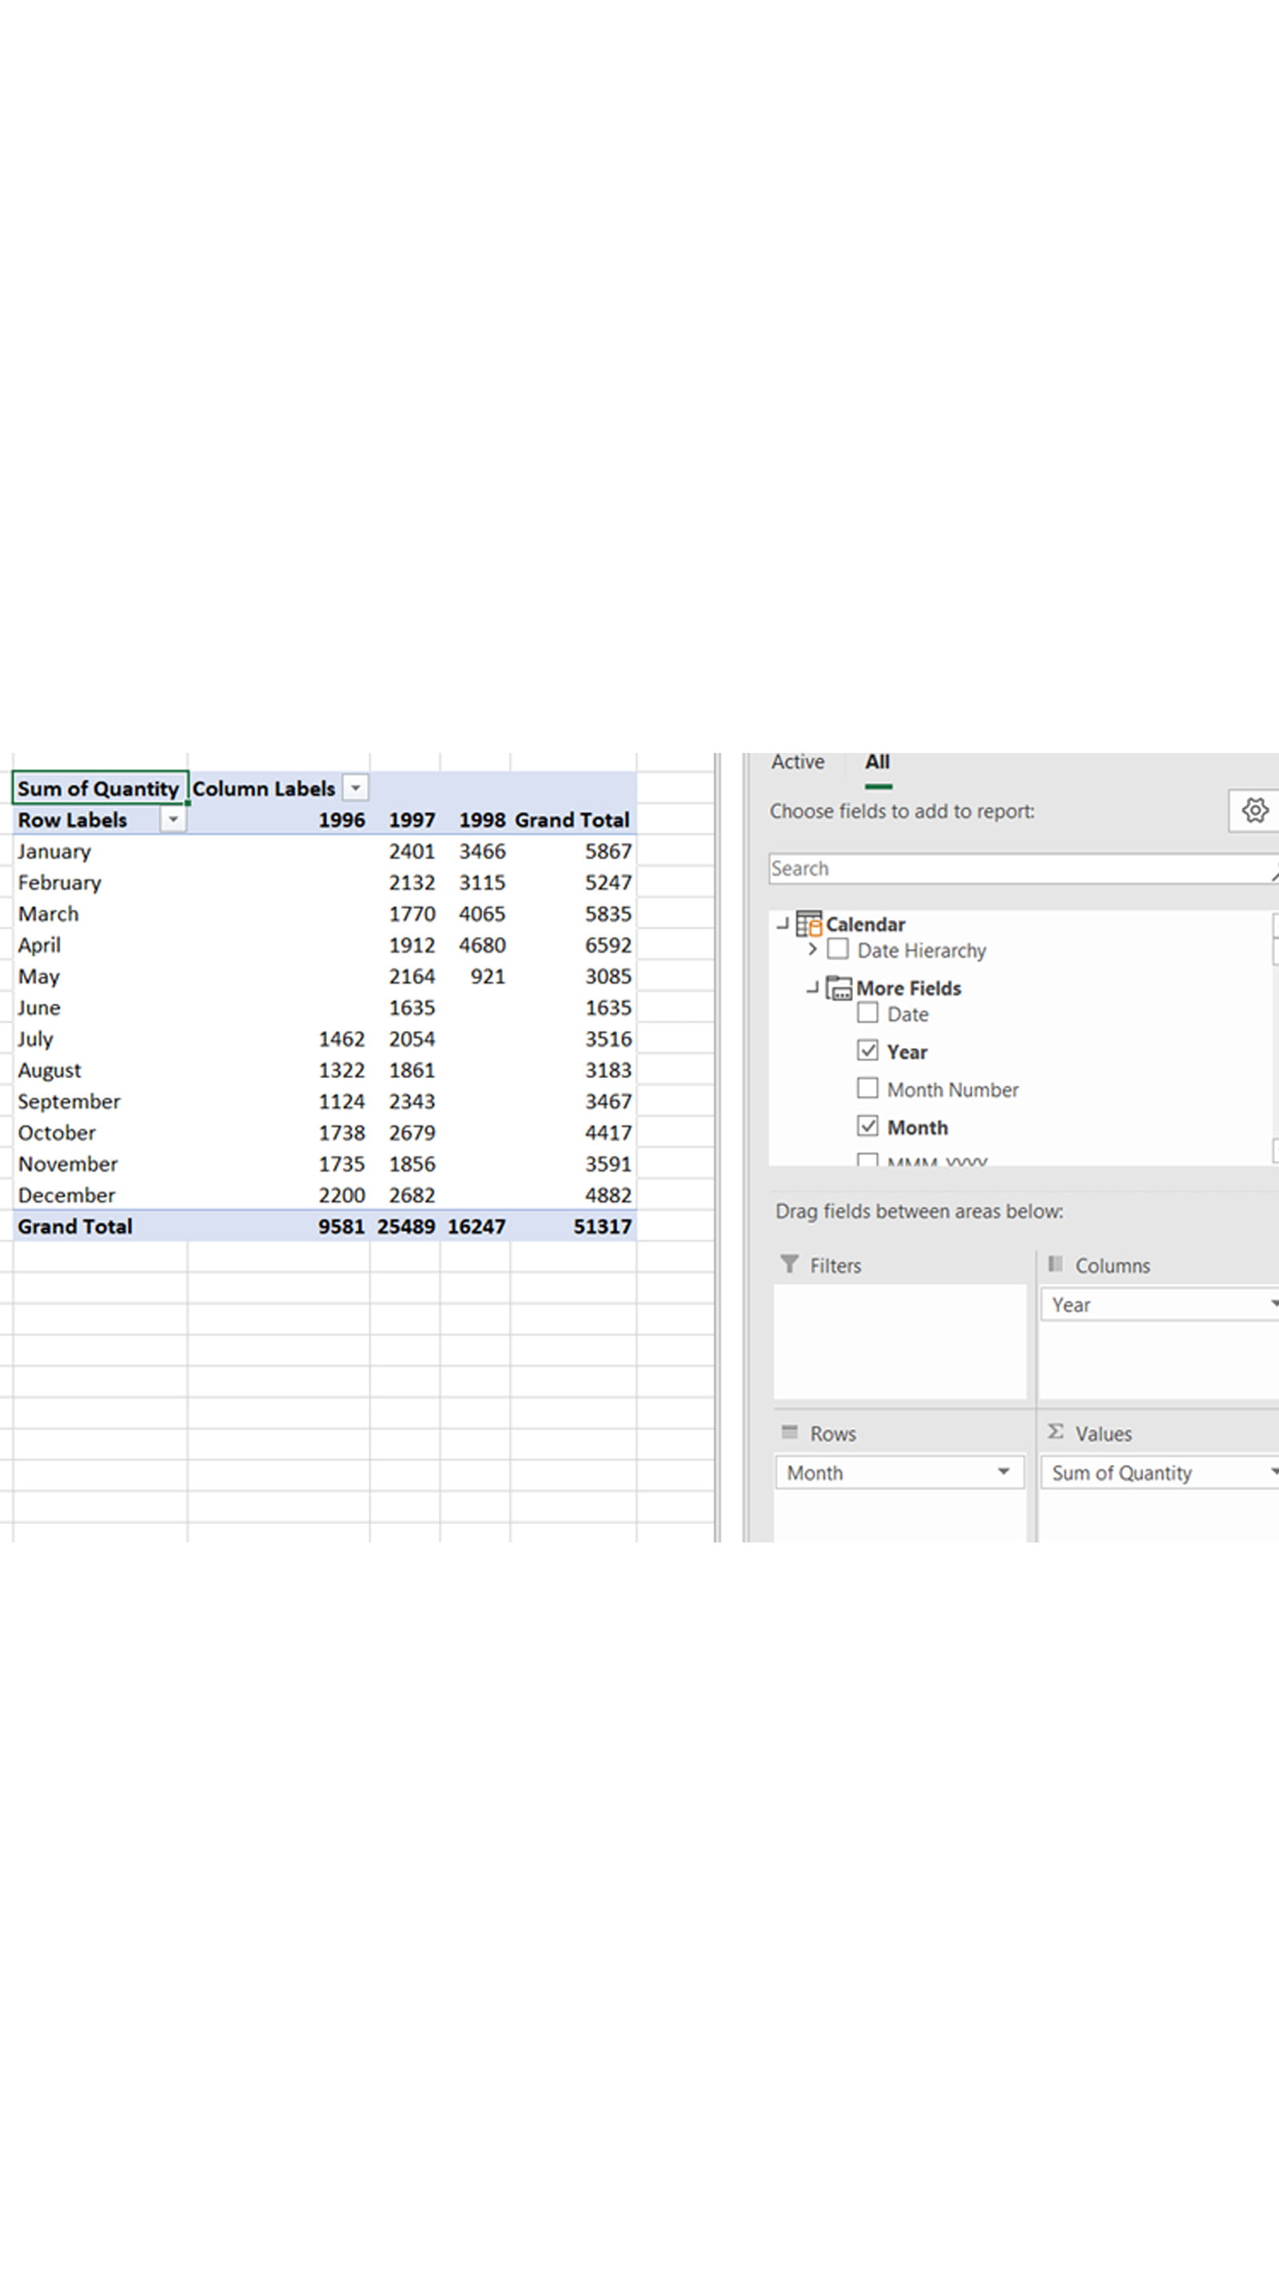Switch to the Active tab

coord(797,762)
